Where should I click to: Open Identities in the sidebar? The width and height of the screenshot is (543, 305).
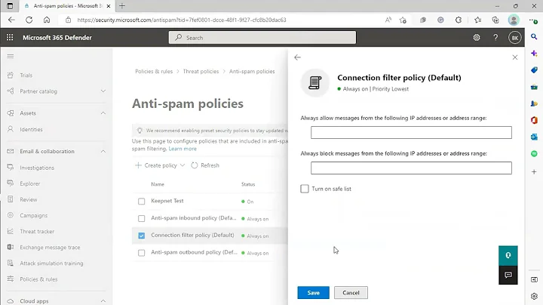31,129
